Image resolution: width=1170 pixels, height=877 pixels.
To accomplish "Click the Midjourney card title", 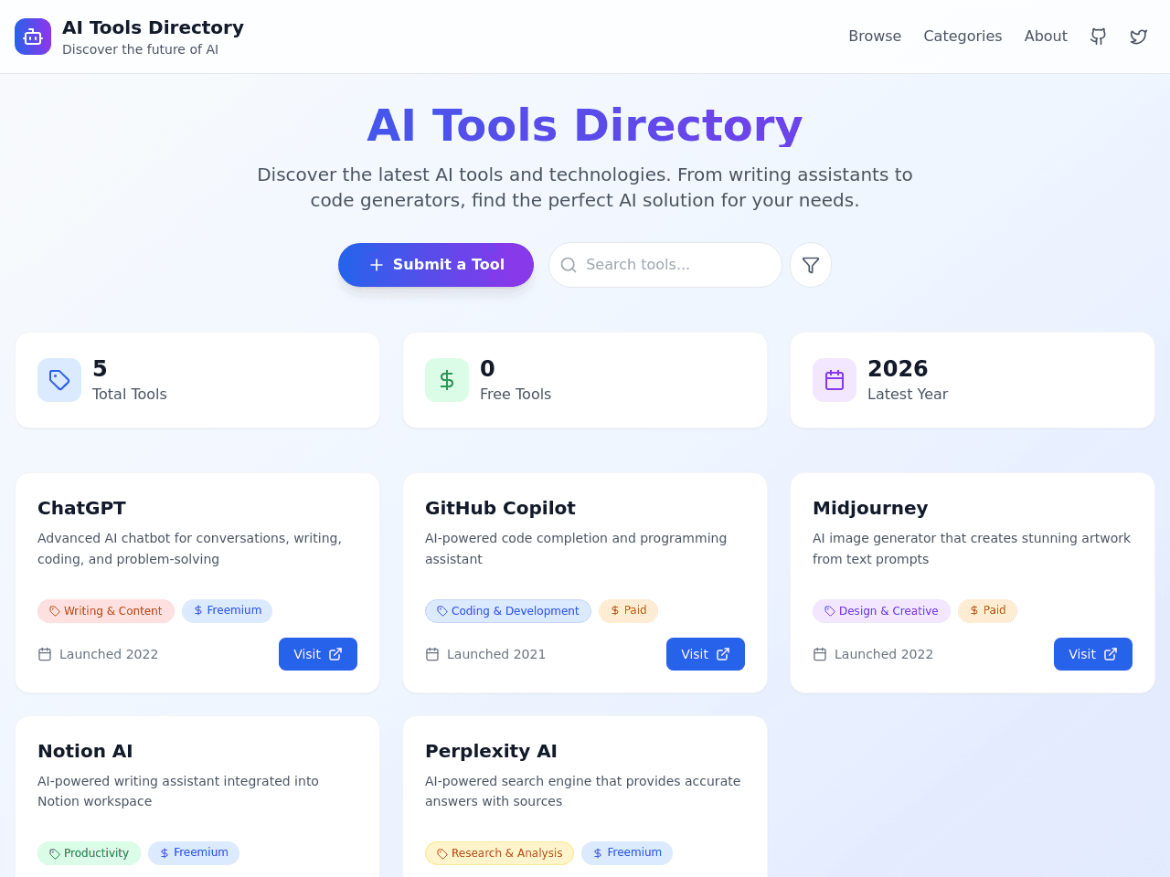I will (870, 508).
